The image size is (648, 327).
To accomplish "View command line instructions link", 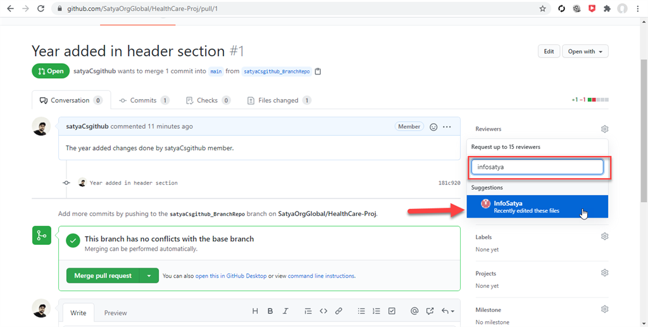I will point(321,276).
